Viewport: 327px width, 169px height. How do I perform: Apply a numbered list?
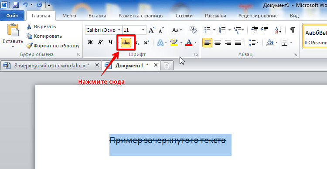pos(222,30)
